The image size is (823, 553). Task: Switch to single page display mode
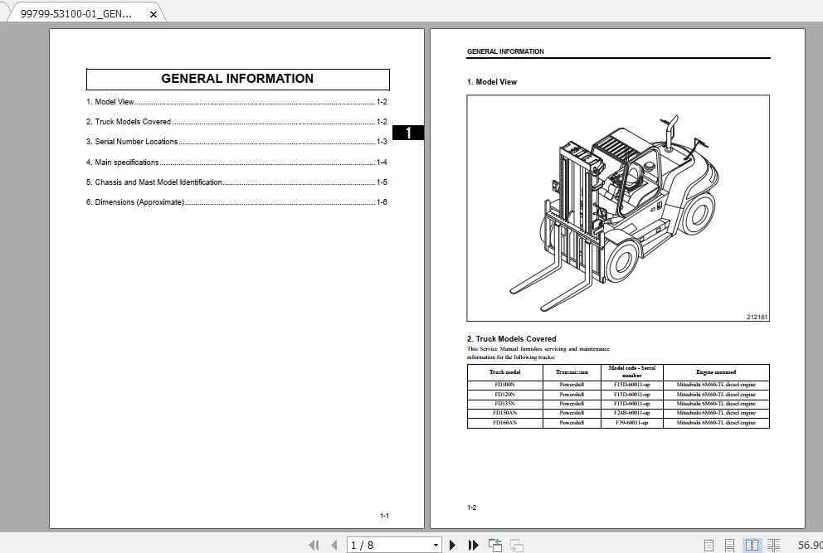click(x=709, y=545)
